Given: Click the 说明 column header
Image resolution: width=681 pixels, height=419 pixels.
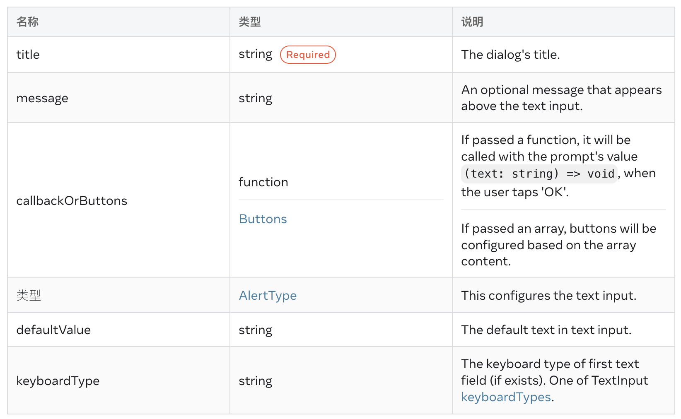Looking at the screenshot, I should pyautogui.click(x=472, y=22).
